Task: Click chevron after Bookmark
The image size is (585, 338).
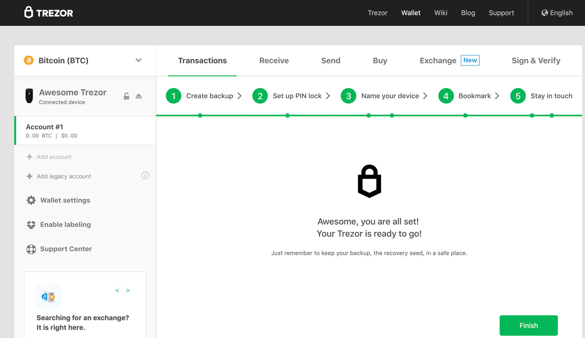Action: coord(497,96)
